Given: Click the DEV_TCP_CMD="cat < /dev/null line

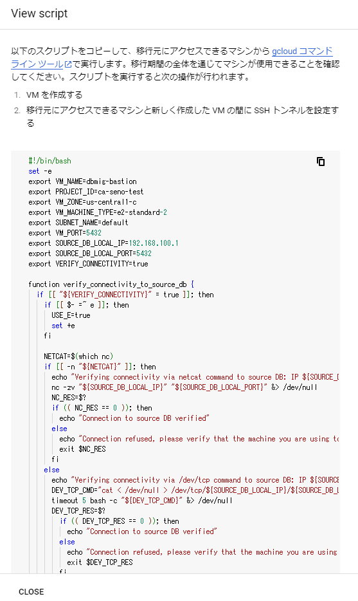Looking at the screenshot, I should (195, 490).
